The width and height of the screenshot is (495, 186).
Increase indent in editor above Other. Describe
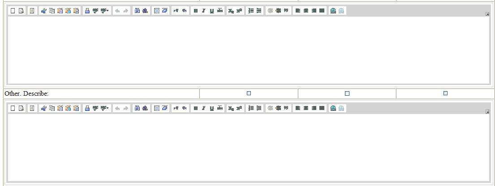278,11
